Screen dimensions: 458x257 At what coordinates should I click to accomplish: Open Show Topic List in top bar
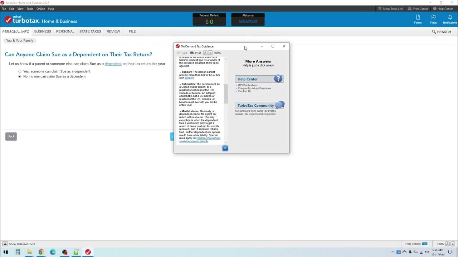390,9
